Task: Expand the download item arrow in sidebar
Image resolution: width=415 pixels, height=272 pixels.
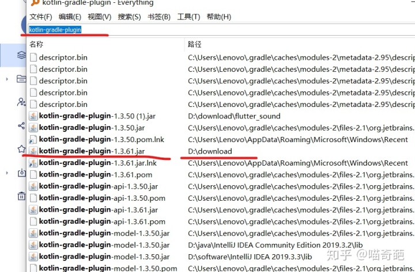Action: pyautogui.click(x=7, y=173)
